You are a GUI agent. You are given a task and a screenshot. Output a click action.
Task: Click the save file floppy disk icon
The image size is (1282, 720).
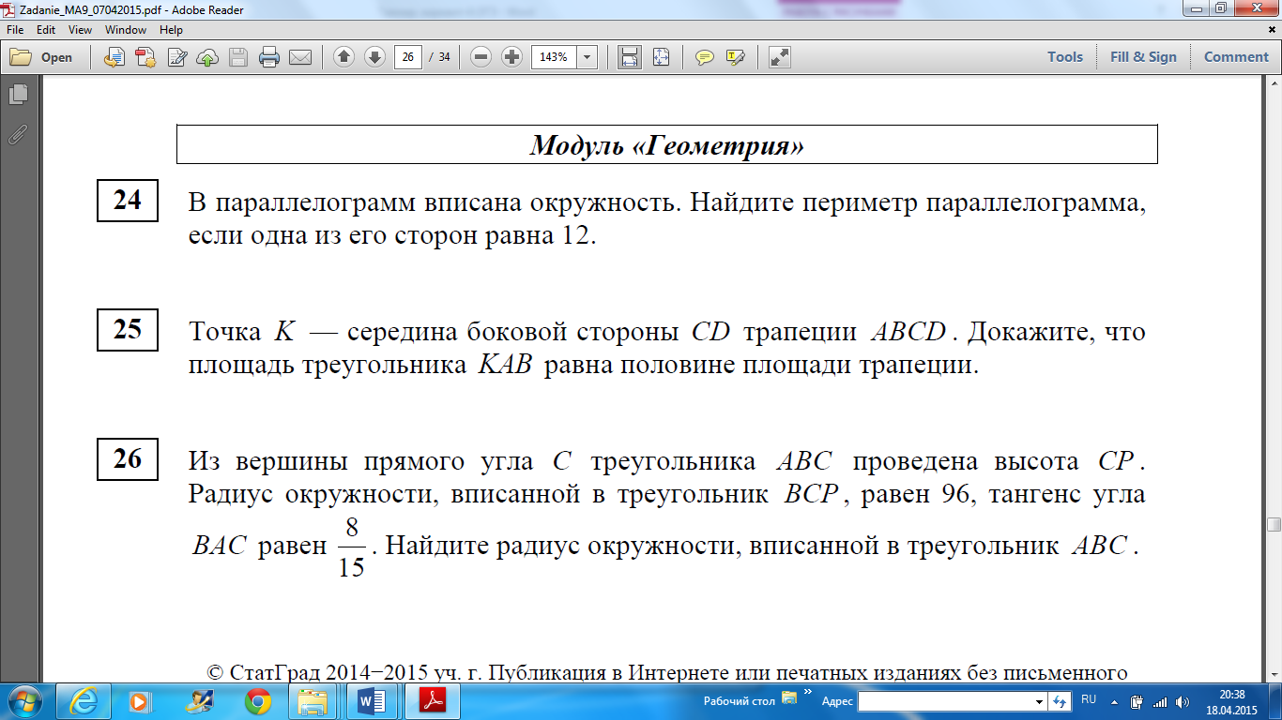[238, 57]
